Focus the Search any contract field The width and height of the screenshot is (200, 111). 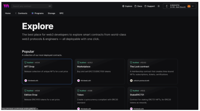point(32,6)
